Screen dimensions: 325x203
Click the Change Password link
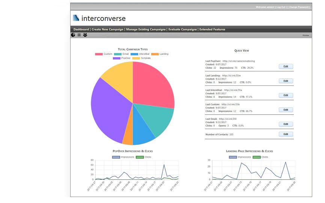(299, 7)
